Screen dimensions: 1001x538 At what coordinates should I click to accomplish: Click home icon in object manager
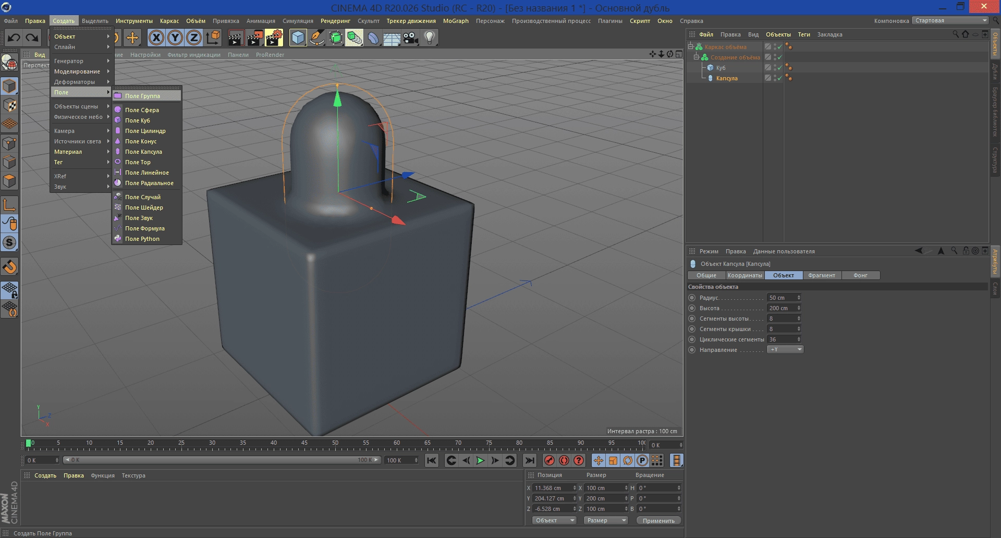(x=965, y=34)
